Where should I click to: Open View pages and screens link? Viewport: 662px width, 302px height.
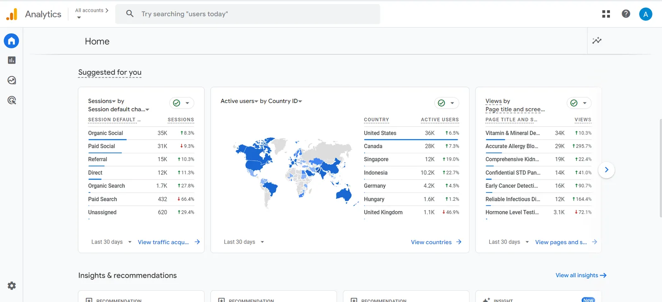click(566, 242)
